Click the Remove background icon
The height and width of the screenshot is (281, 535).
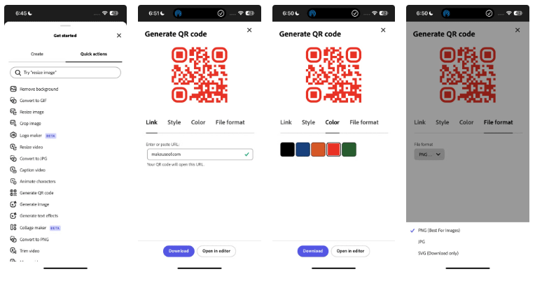(13, 89)
